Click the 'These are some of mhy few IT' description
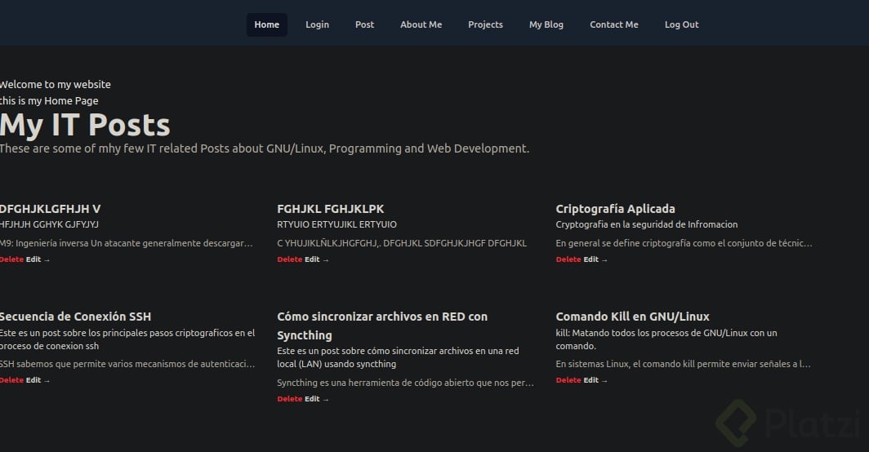869x452 pixels. tap(265, 148)
